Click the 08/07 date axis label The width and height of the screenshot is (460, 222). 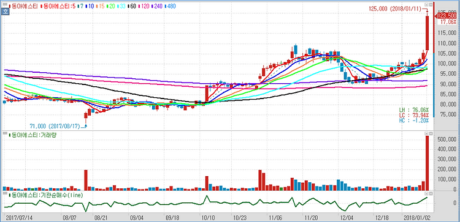pos(69,218)
